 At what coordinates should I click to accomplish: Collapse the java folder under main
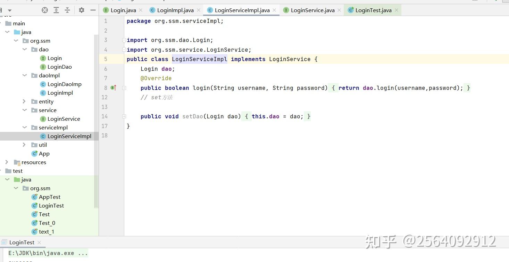[7, 32]
